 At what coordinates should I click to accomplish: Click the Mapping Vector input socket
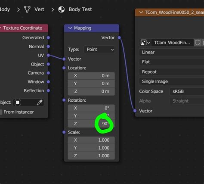tap(64, 59)
